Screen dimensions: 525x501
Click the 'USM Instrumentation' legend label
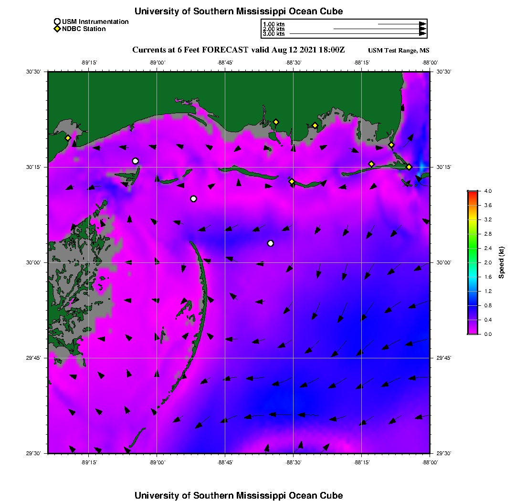point(95,22)
